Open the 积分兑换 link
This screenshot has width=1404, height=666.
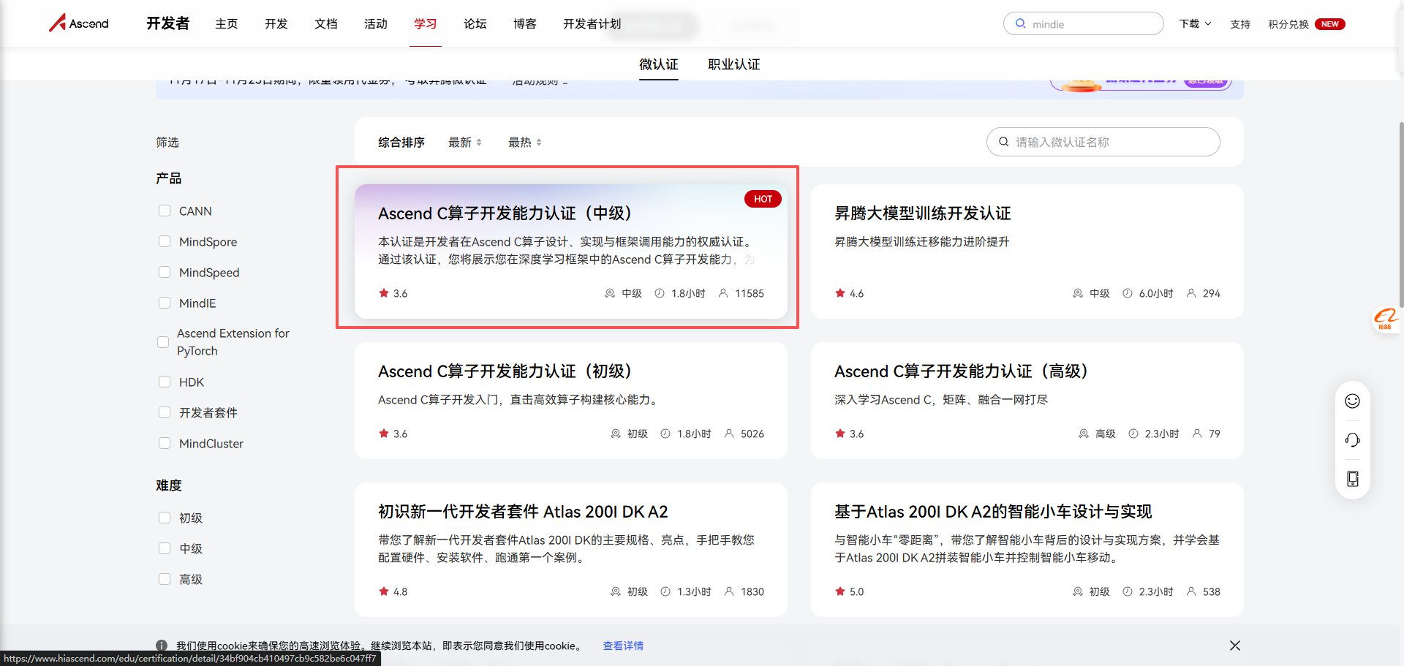[1288, 24]
